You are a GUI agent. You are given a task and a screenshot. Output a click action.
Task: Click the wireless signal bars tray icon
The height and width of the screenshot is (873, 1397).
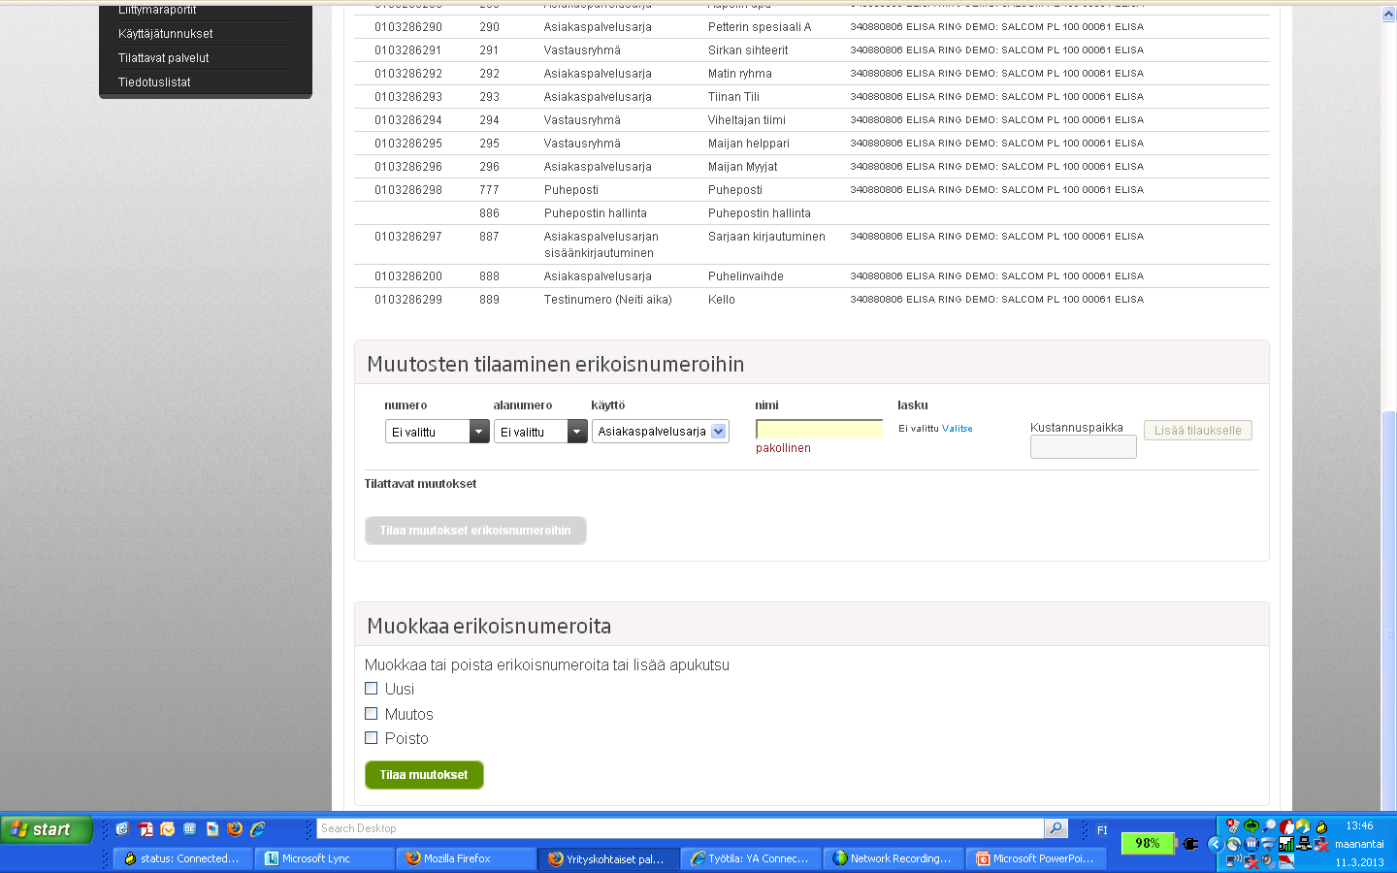click(1286, 844)
